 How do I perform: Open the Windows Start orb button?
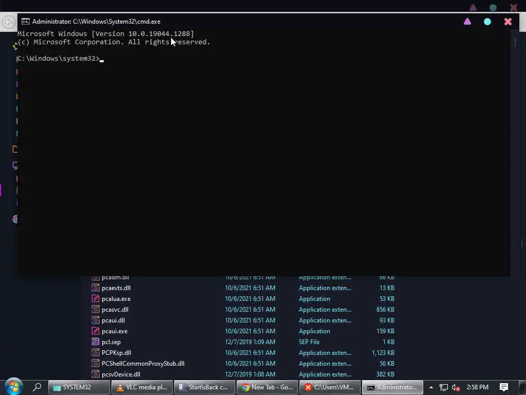(x=13, y=386)
